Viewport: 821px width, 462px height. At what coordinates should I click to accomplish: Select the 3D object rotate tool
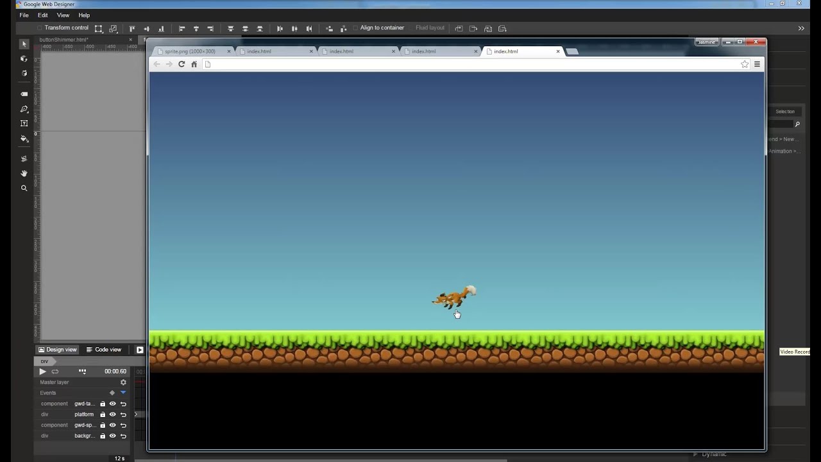click(x=24, y=58)
